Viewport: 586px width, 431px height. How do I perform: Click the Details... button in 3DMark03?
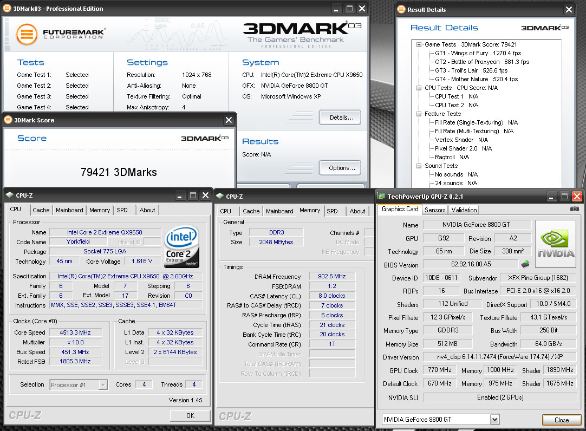click(x=340, y=117)
